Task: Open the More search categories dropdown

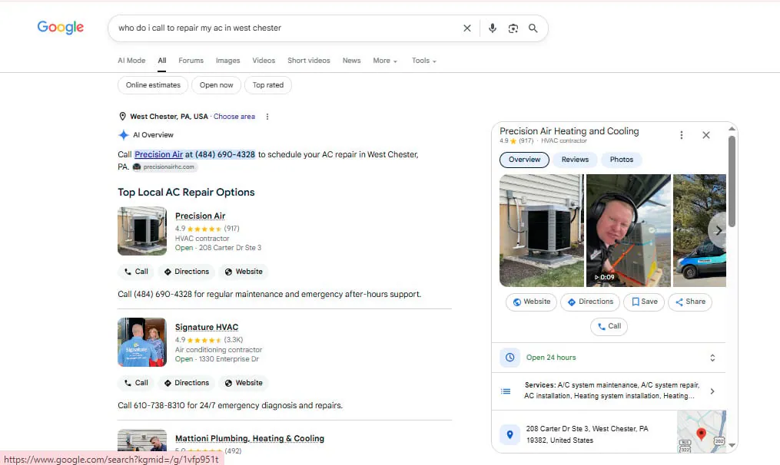Action: (x=385, y=61)
